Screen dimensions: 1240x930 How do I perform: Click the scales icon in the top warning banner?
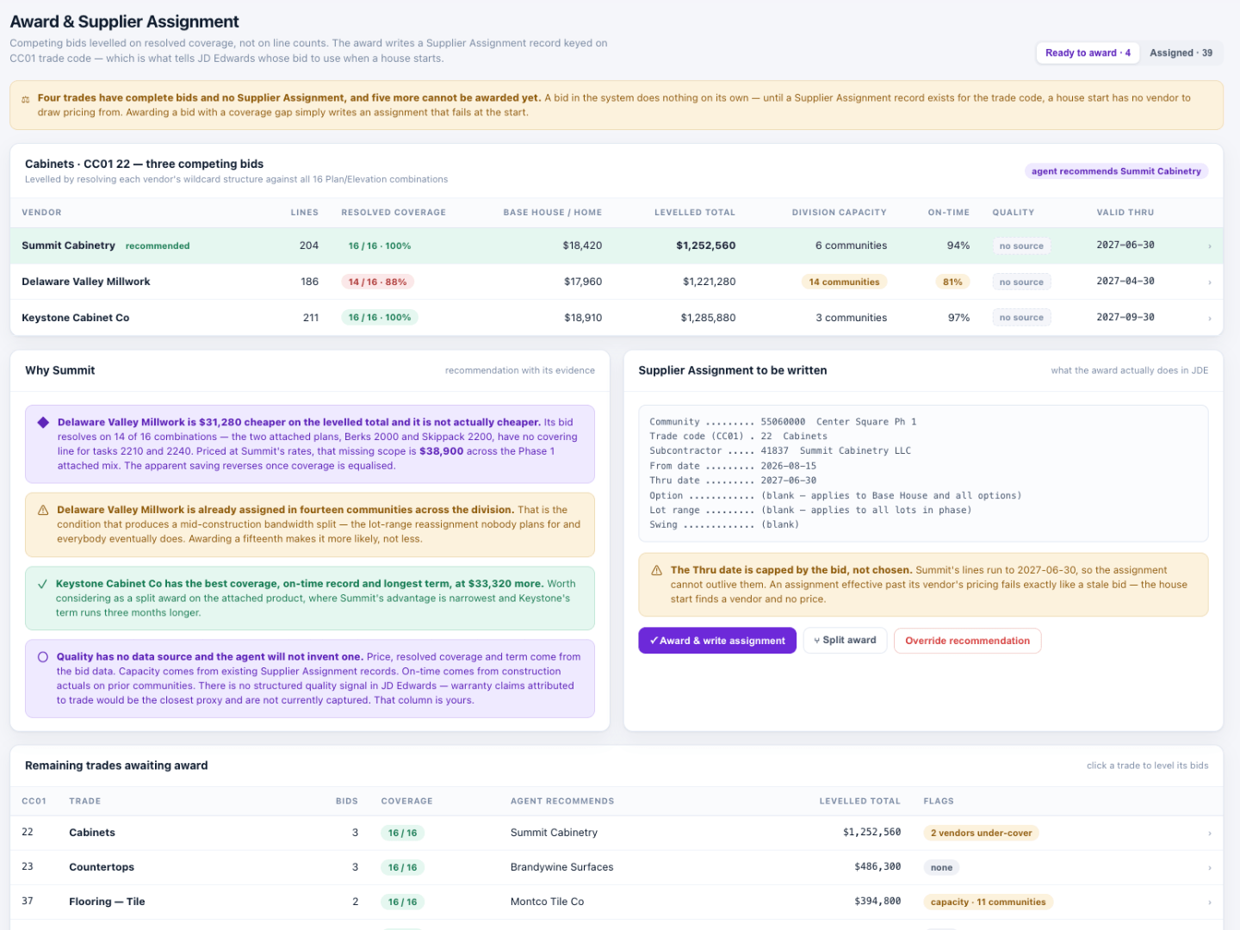tap(26, 99)
